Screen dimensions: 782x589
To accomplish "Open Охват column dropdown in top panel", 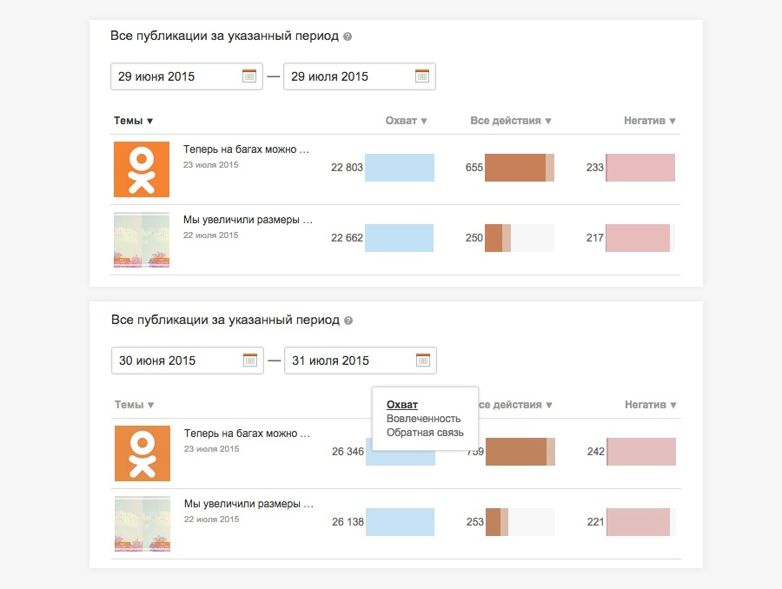I will point(406,122).
